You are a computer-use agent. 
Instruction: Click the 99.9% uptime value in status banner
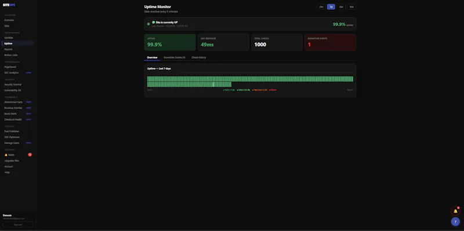[339, 24]
